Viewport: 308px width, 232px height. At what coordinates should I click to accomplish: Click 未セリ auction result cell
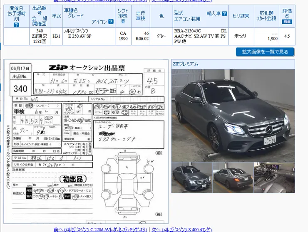tap(241, 36)
